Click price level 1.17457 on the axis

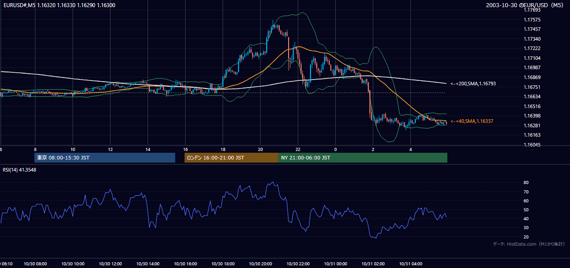pos(532,29)
